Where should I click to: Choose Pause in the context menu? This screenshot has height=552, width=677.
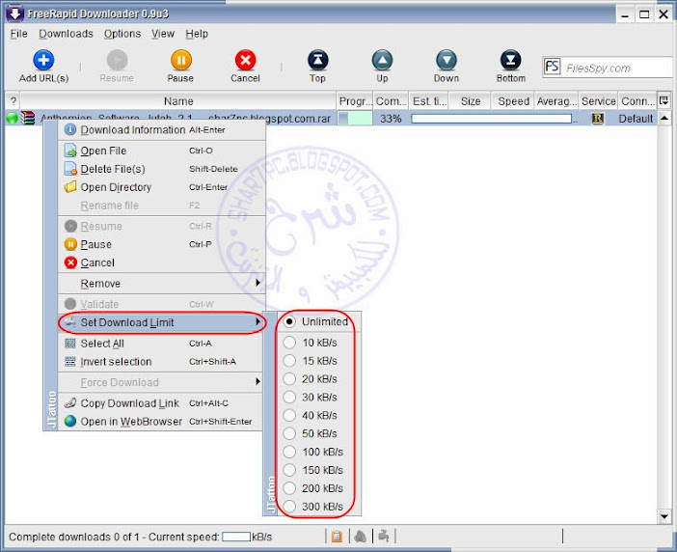(x=161, y=244)
